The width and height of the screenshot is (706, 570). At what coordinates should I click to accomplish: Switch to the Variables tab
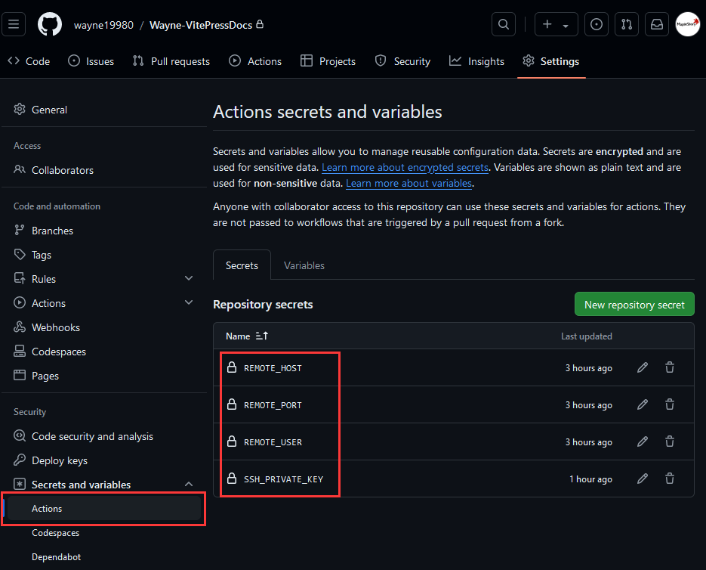point(304,265)
